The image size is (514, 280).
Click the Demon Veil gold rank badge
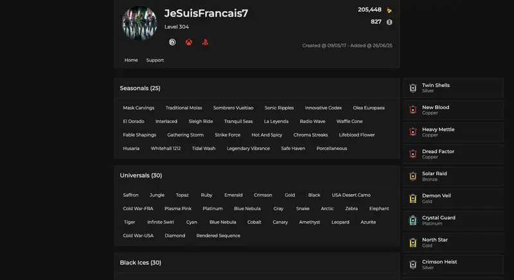pyautogui.click(x=413, y=199)
